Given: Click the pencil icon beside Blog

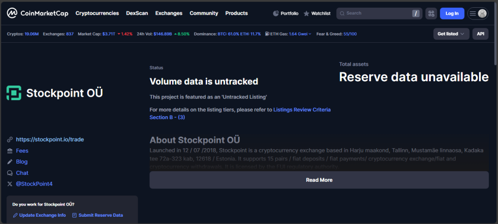Looking at the screenshot, I should point(10,162).
